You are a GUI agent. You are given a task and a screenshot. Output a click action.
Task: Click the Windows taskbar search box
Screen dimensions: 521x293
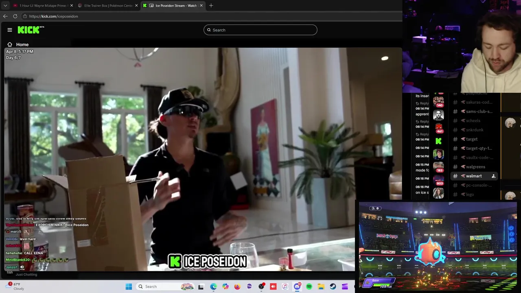[x=165, y=286]
